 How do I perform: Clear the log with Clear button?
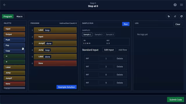point(178,24)
